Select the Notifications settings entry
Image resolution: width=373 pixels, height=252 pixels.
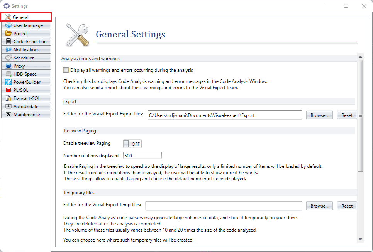tap(26, 49)
